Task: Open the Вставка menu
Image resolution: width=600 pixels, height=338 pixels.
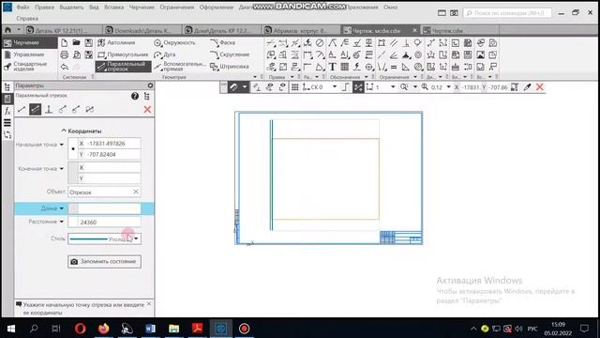Action: (114, 8)
